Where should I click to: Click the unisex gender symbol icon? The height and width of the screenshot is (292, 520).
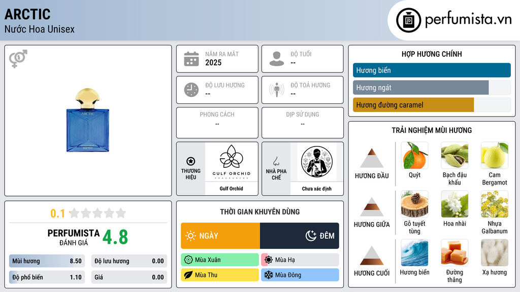(18, 59)
